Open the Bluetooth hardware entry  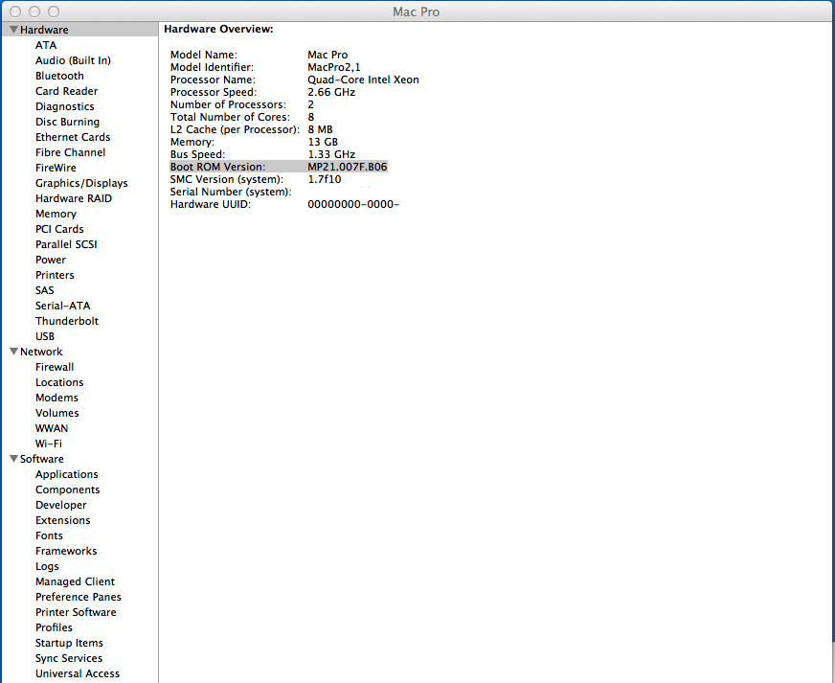coord(59,76)
